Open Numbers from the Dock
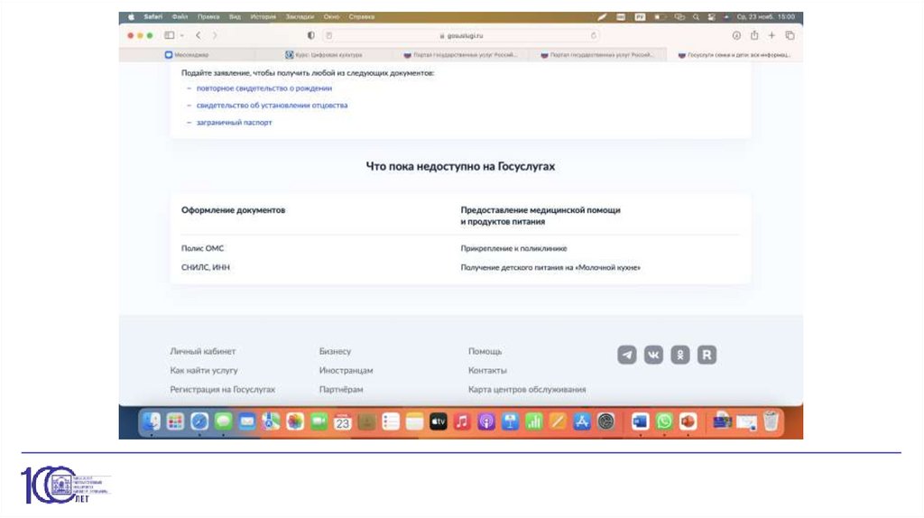 point(534,422)
